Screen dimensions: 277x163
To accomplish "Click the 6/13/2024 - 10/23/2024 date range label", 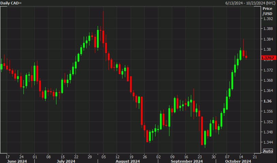I will point(250,3).
